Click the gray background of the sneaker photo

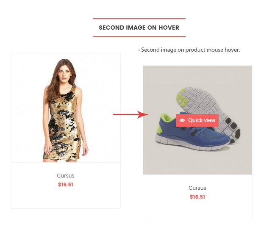click(x=160, y=80)
